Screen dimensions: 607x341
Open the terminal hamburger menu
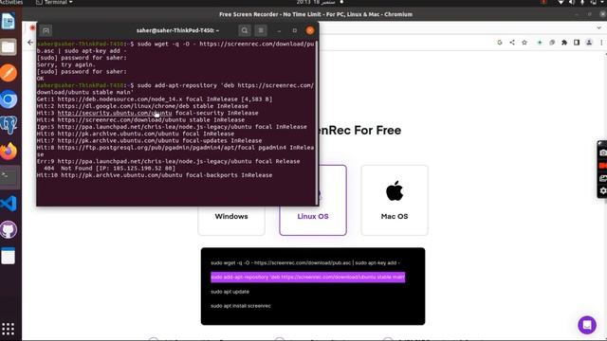point(261,30)
